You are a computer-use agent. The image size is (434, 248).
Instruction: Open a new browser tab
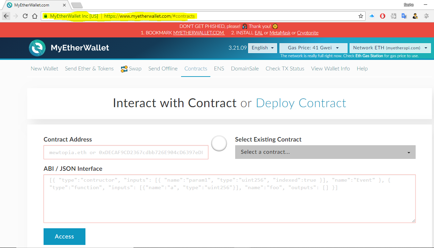point(77,5)
